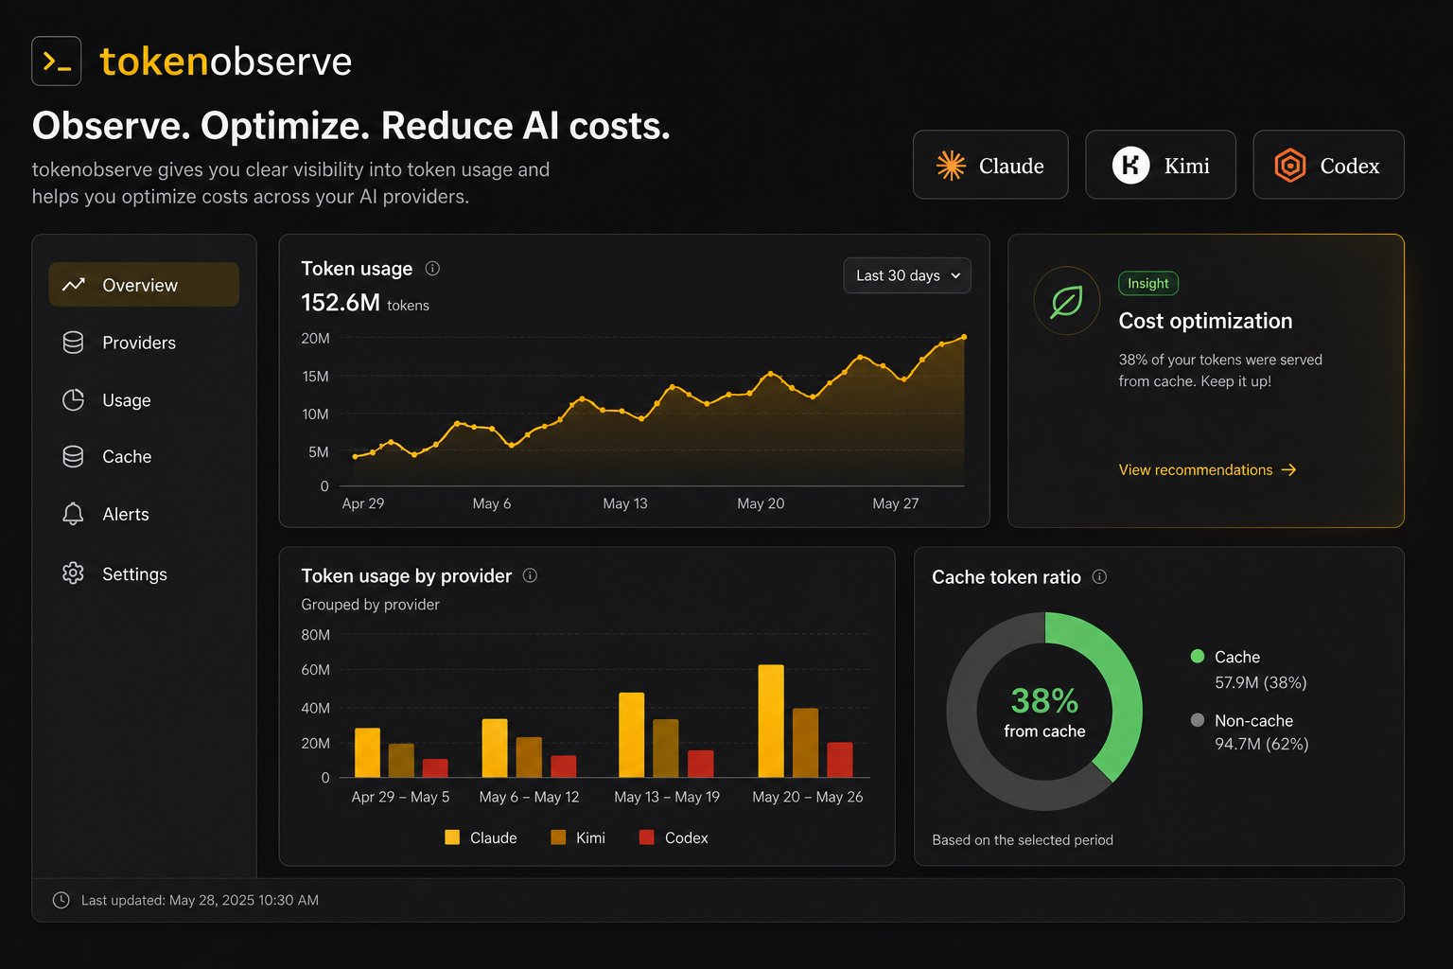This screenshot has height=969, width=1453.
Task: Click the May 13 axis label on usage chart
Action: (x=625, y=503)
